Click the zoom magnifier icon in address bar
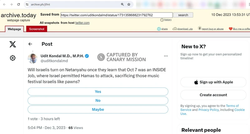The width and height of the screenshot is (250, 134). point(122,4)
